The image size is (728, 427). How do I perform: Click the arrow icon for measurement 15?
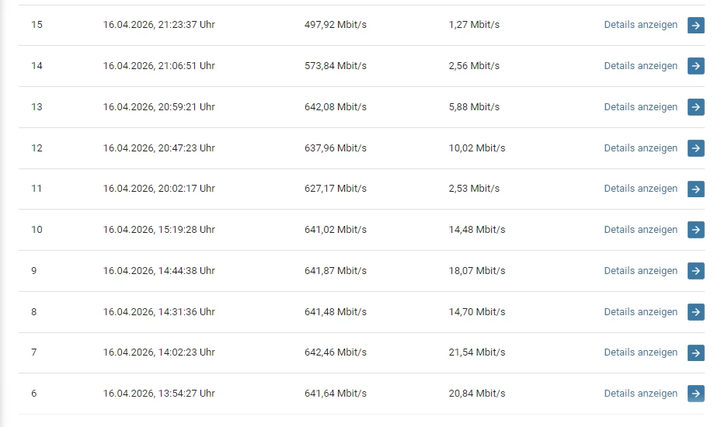click(x=695, y=25)
